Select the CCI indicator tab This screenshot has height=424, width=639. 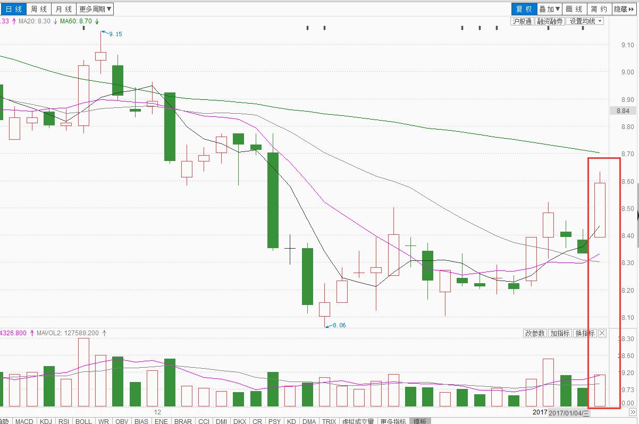click(204, 421)
